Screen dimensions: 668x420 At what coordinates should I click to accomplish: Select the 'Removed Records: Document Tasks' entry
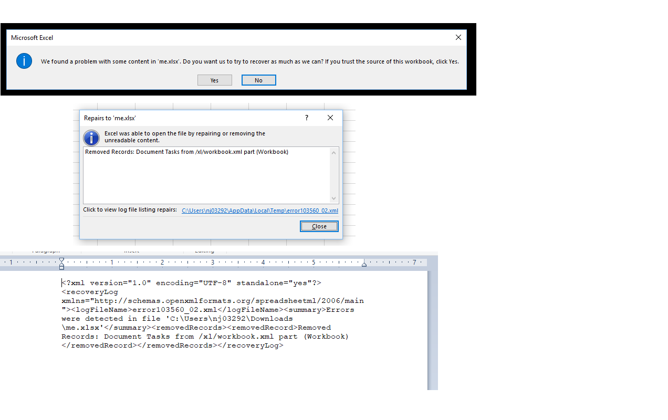186,152
